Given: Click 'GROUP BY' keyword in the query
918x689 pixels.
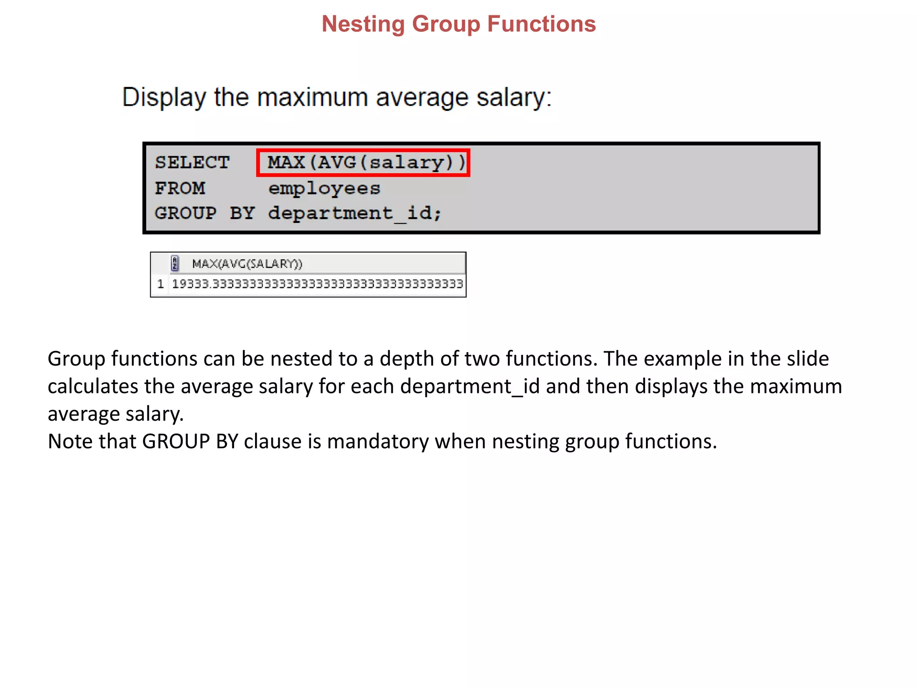Looking at the screenshot, I should pos(204,213).
